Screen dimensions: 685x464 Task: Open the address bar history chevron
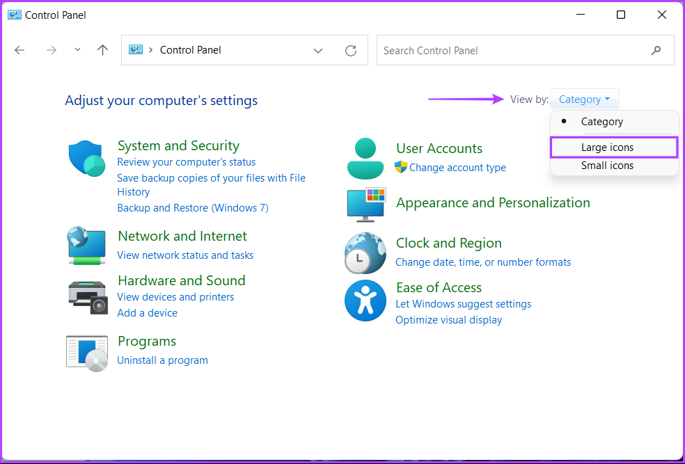[x=318, y=51]
